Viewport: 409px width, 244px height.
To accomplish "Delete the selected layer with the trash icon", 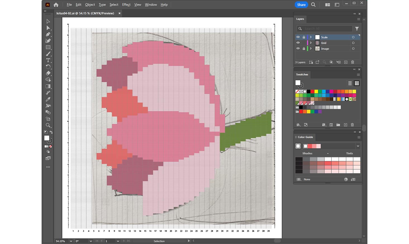I will coord(353,62).
